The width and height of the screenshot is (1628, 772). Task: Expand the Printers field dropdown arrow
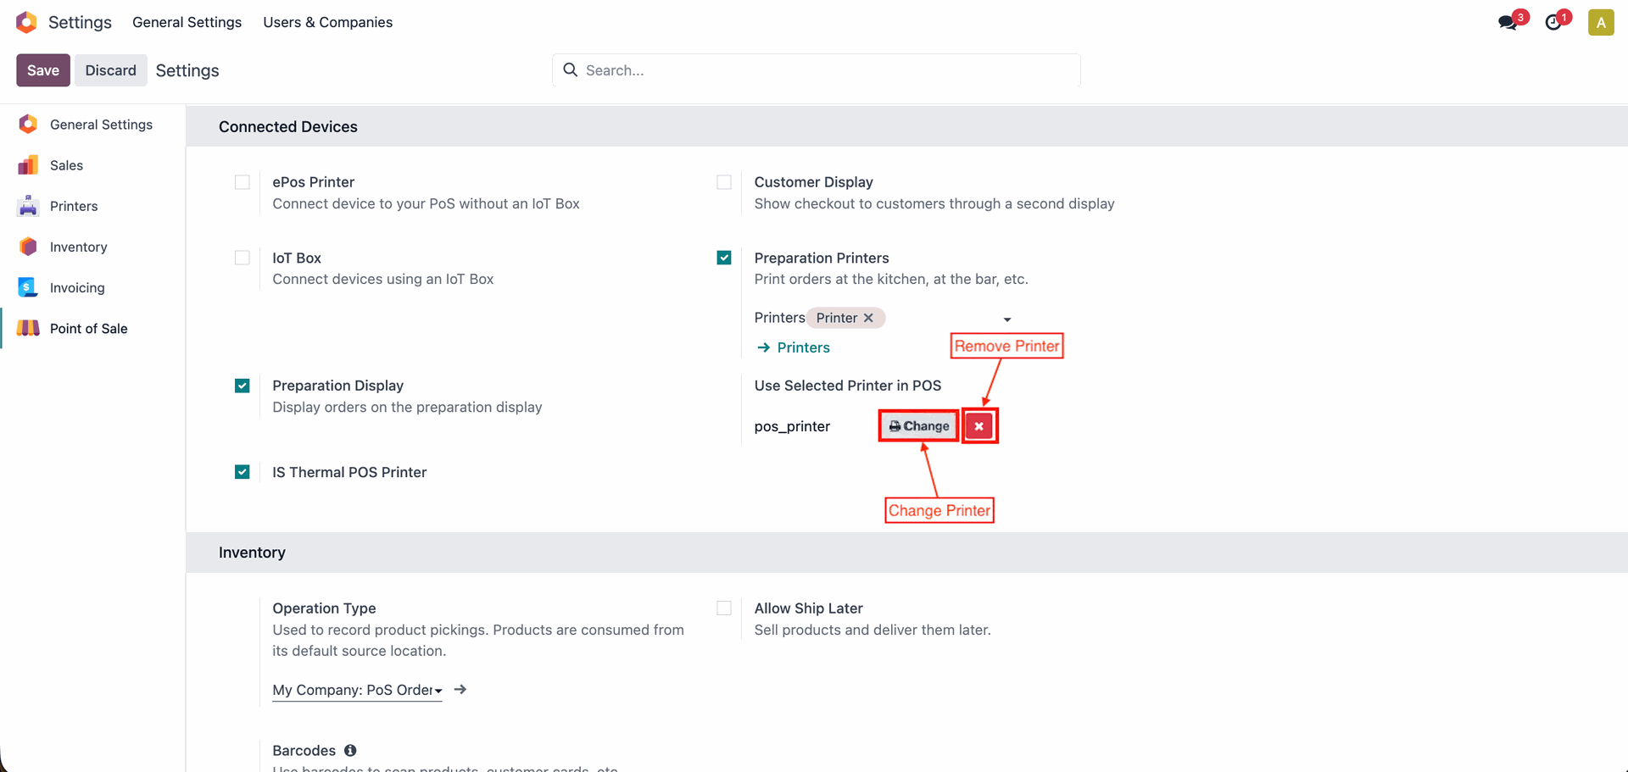click(1007, 319)
